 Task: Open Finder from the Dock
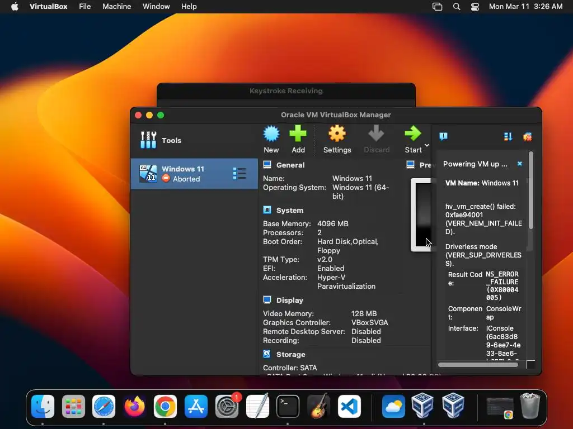tap(43, 406)
